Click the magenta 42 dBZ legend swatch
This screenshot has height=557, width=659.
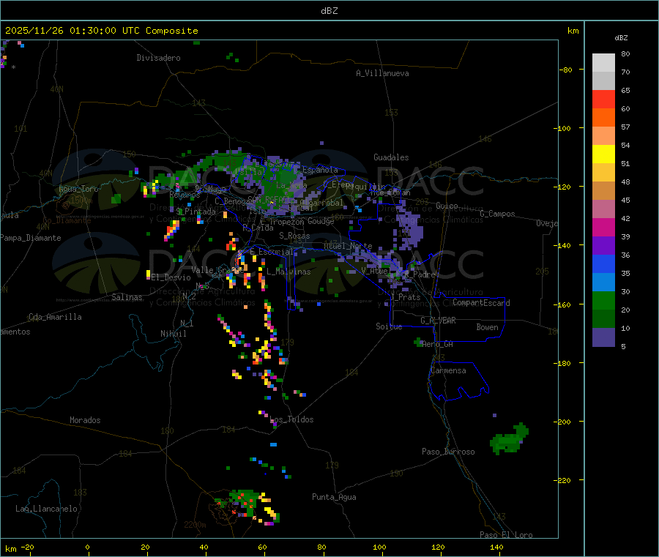point(603,227)
